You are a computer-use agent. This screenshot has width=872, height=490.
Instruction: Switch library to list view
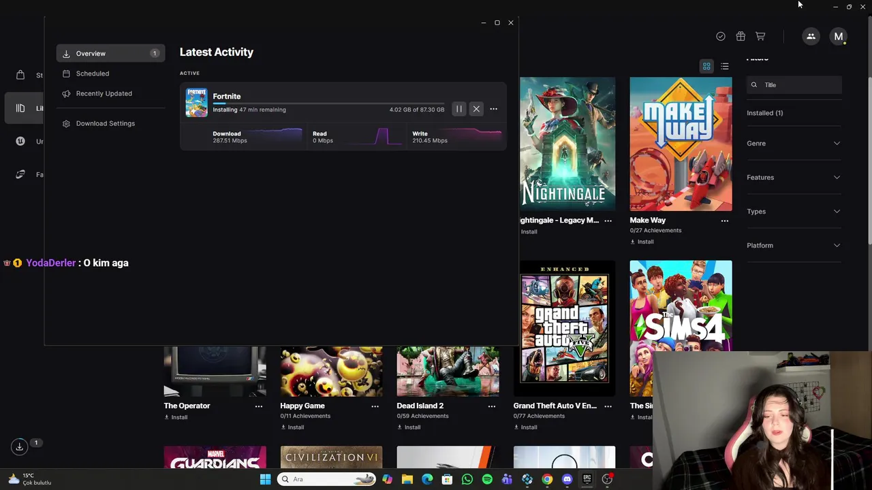(725, 66)
